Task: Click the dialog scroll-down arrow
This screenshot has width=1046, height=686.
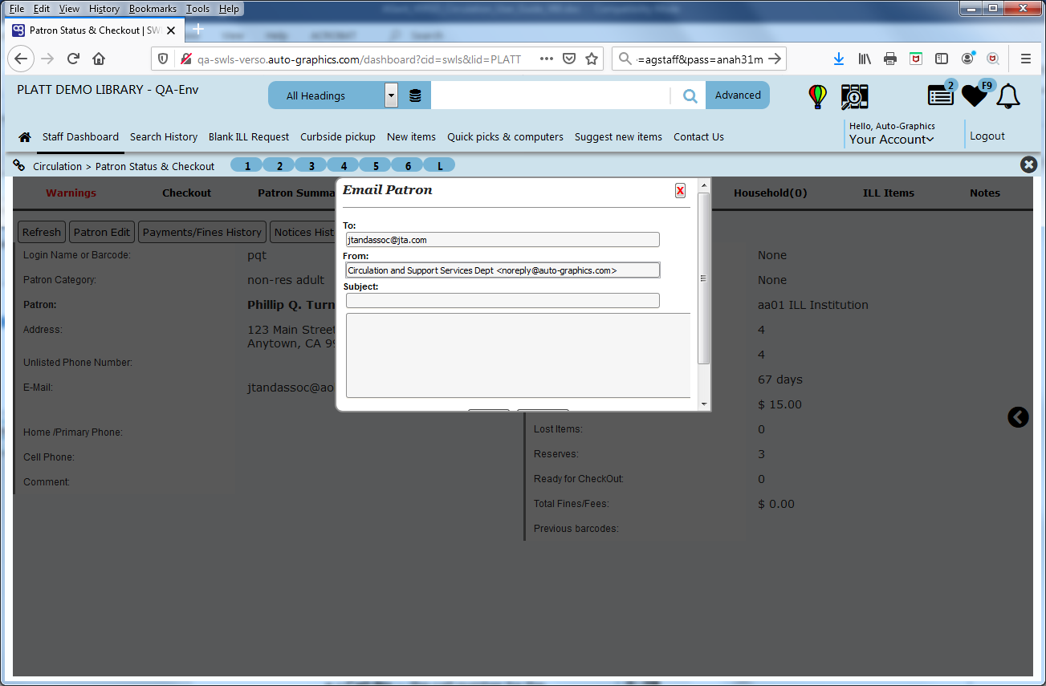Action: point(704,404)
